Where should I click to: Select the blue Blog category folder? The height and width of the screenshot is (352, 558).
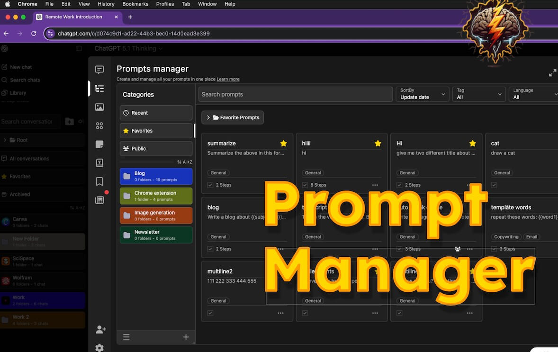pos(156,176)
